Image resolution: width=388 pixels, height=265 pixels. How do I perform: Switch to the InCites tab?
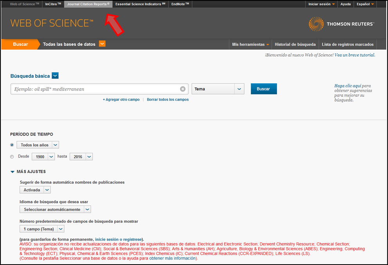53,4
